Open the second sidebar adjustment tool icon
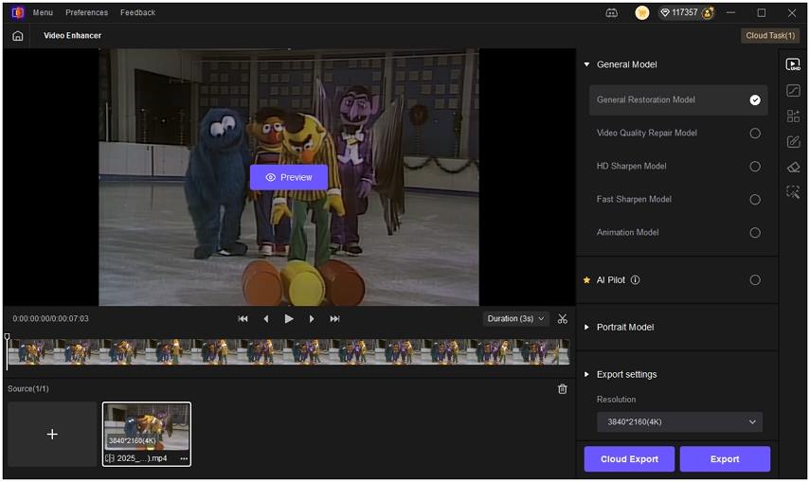 tap(793, 90)
